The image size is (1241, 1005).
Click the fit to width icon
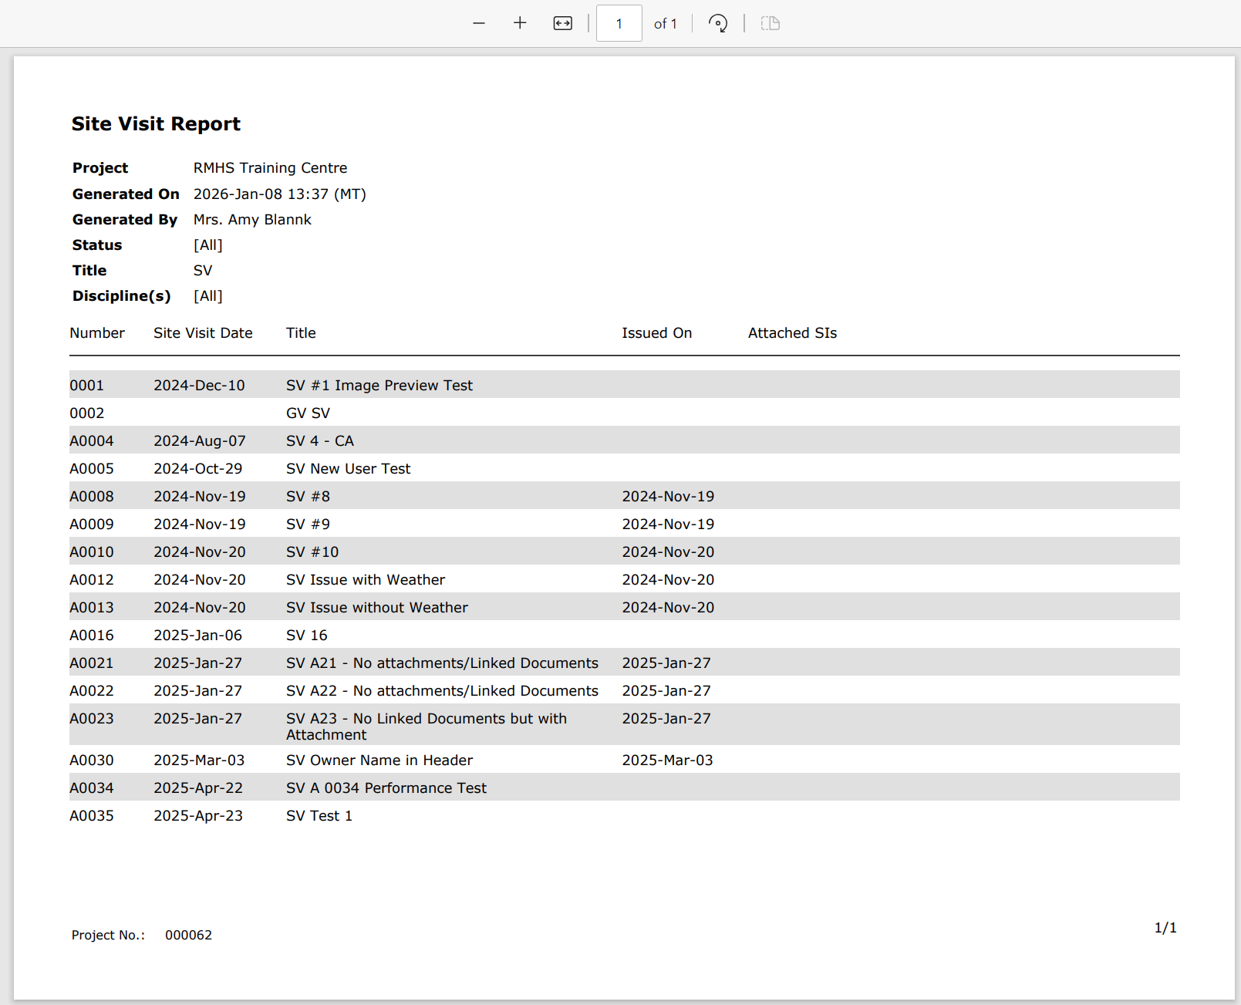click(563, 23)
